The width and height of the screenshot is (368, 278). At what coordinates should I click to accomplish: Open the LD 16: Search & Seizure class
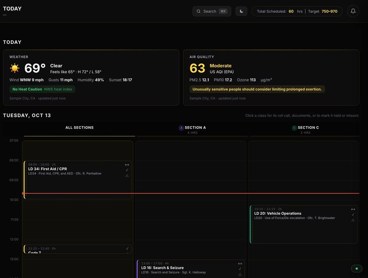click(x=191, y=269)
